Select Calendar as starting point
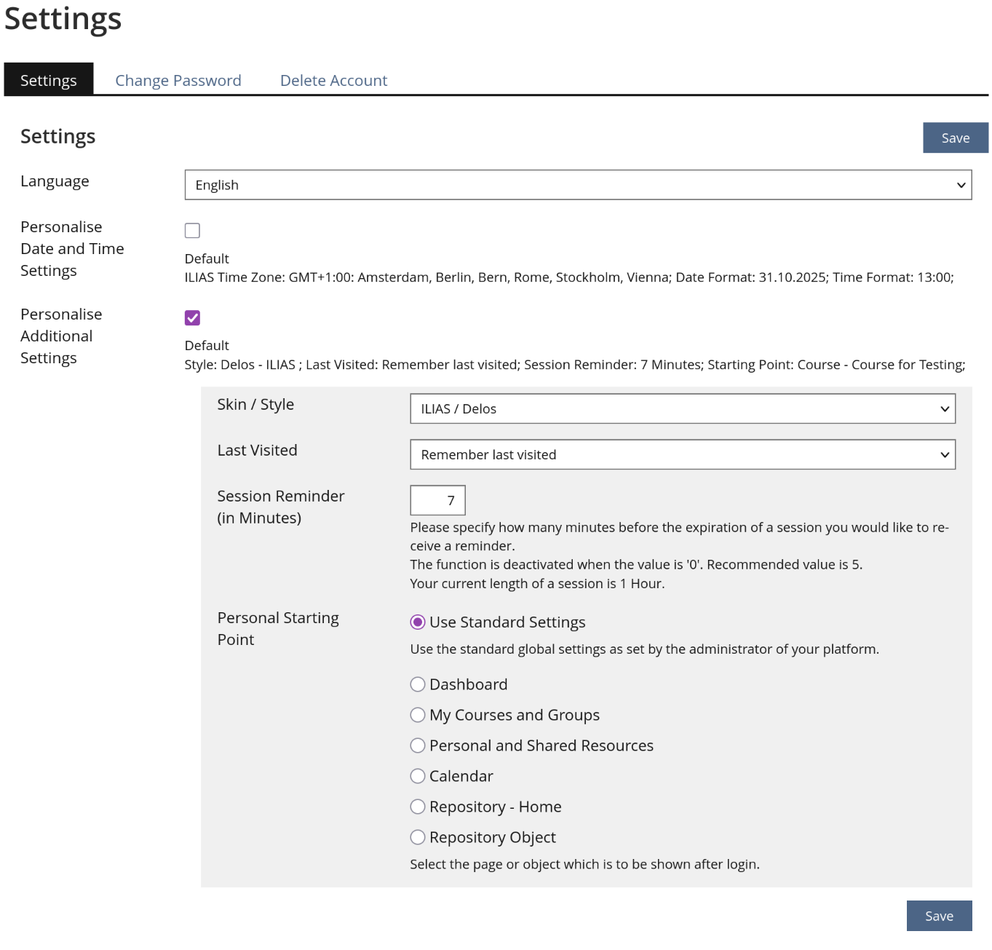This screenshot has height=950, width=992. (418, 776)
